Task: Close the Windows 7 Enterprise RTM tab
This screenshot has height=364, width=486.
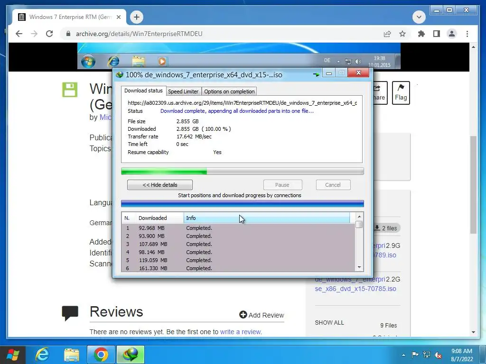Action: click(118, 17)
